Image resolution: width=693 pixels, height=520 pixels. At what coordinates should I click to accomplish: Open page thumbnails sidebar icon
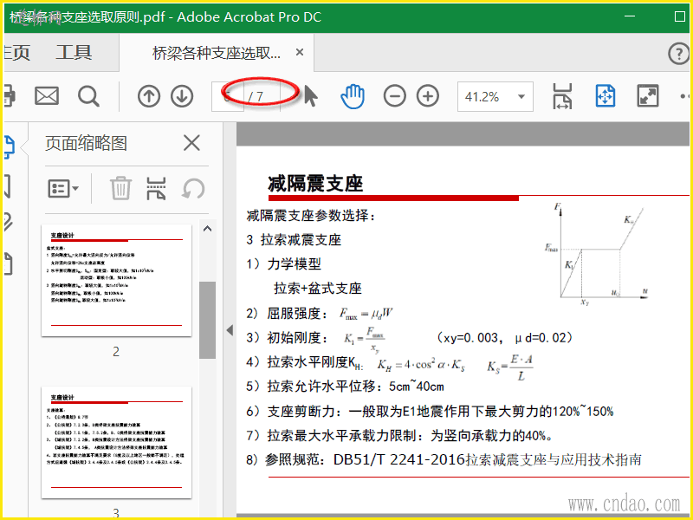click(10, 146)
